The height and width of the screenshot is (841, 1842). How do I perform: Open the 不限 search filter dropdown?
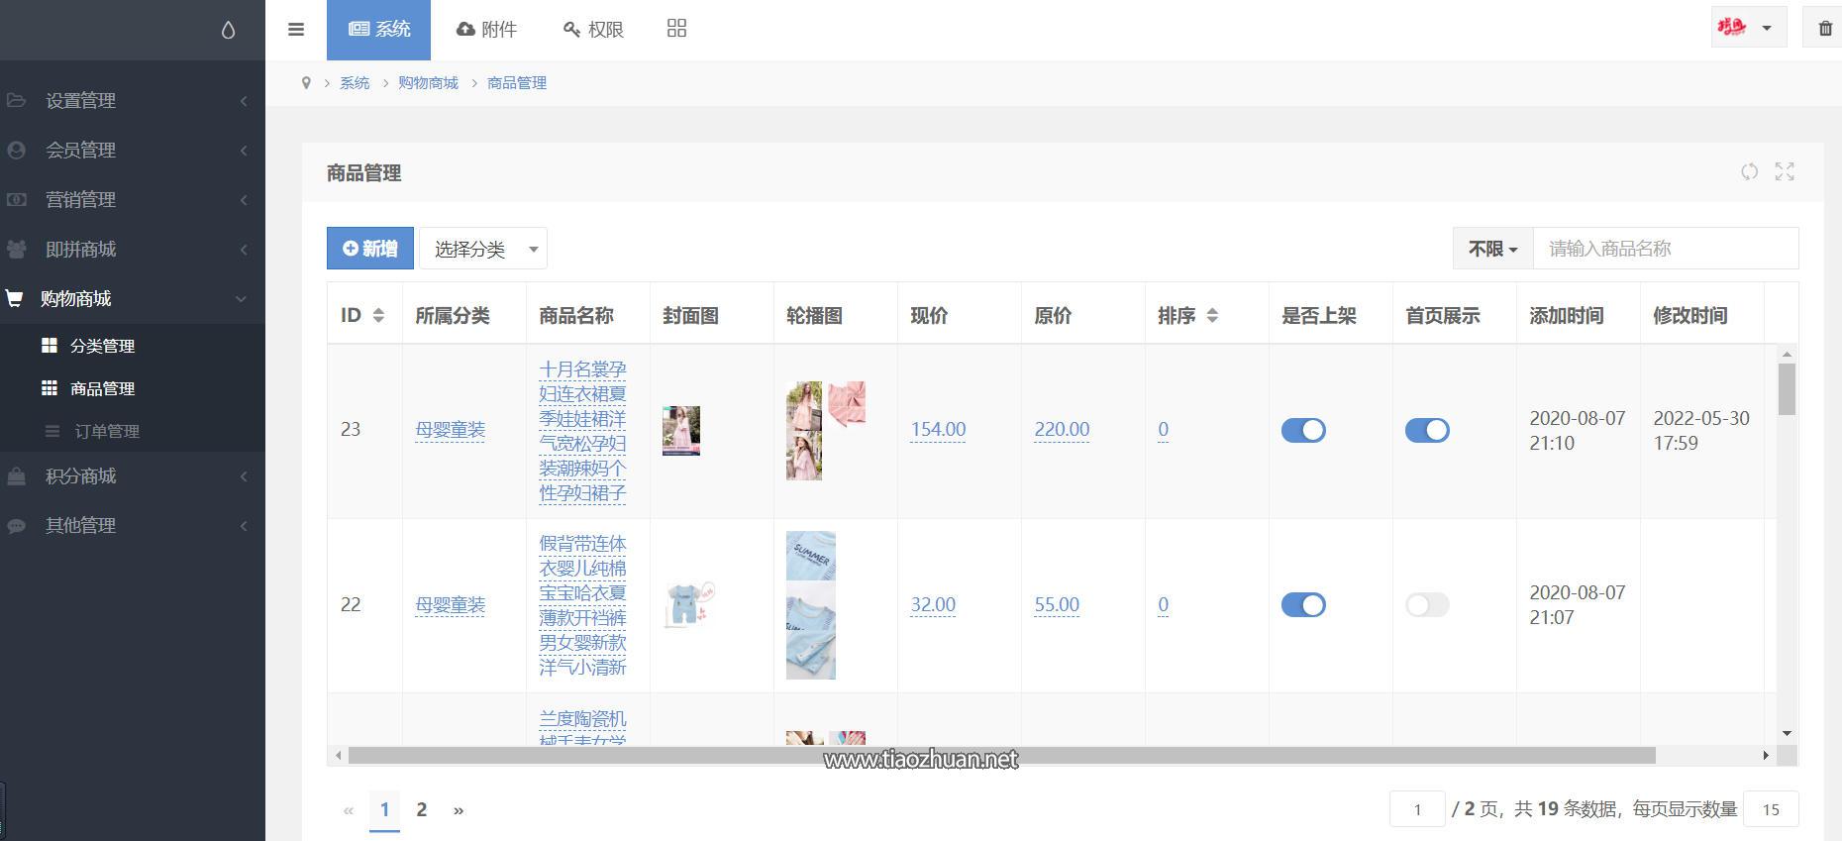coord(1492,249)
